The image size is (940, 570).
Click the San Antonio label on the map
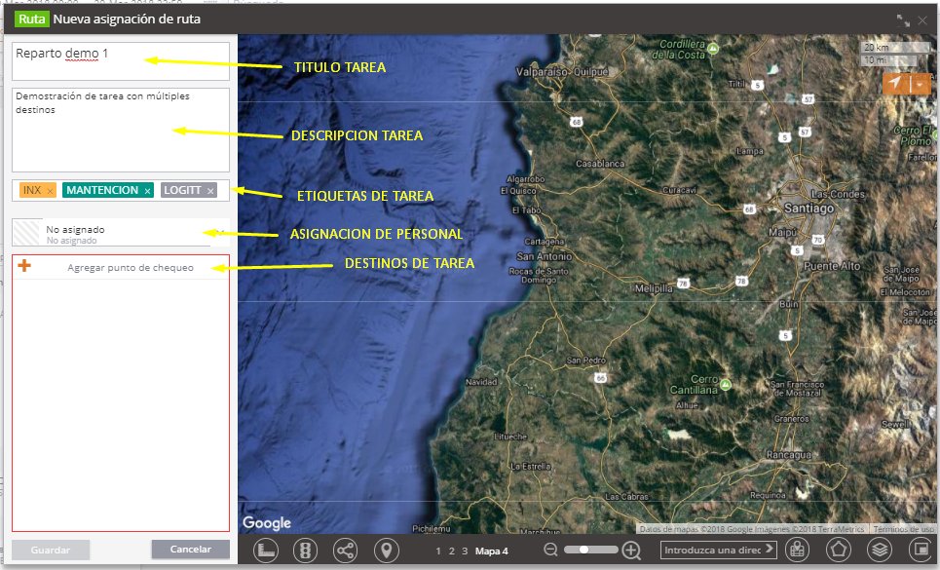click(x=545, y=256)
